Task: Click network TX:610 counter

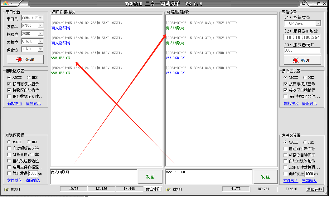Action: [292, 189]
